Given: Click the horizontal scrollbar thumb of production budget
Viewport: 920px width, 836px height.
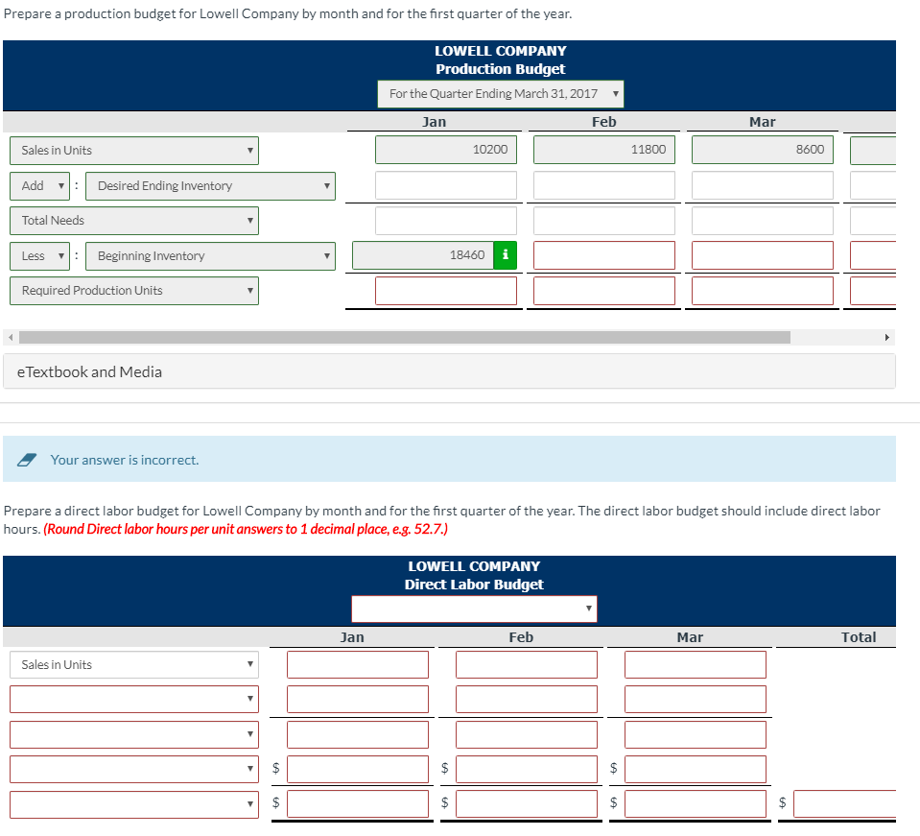Looking at the screenshot, I should 405,337.
